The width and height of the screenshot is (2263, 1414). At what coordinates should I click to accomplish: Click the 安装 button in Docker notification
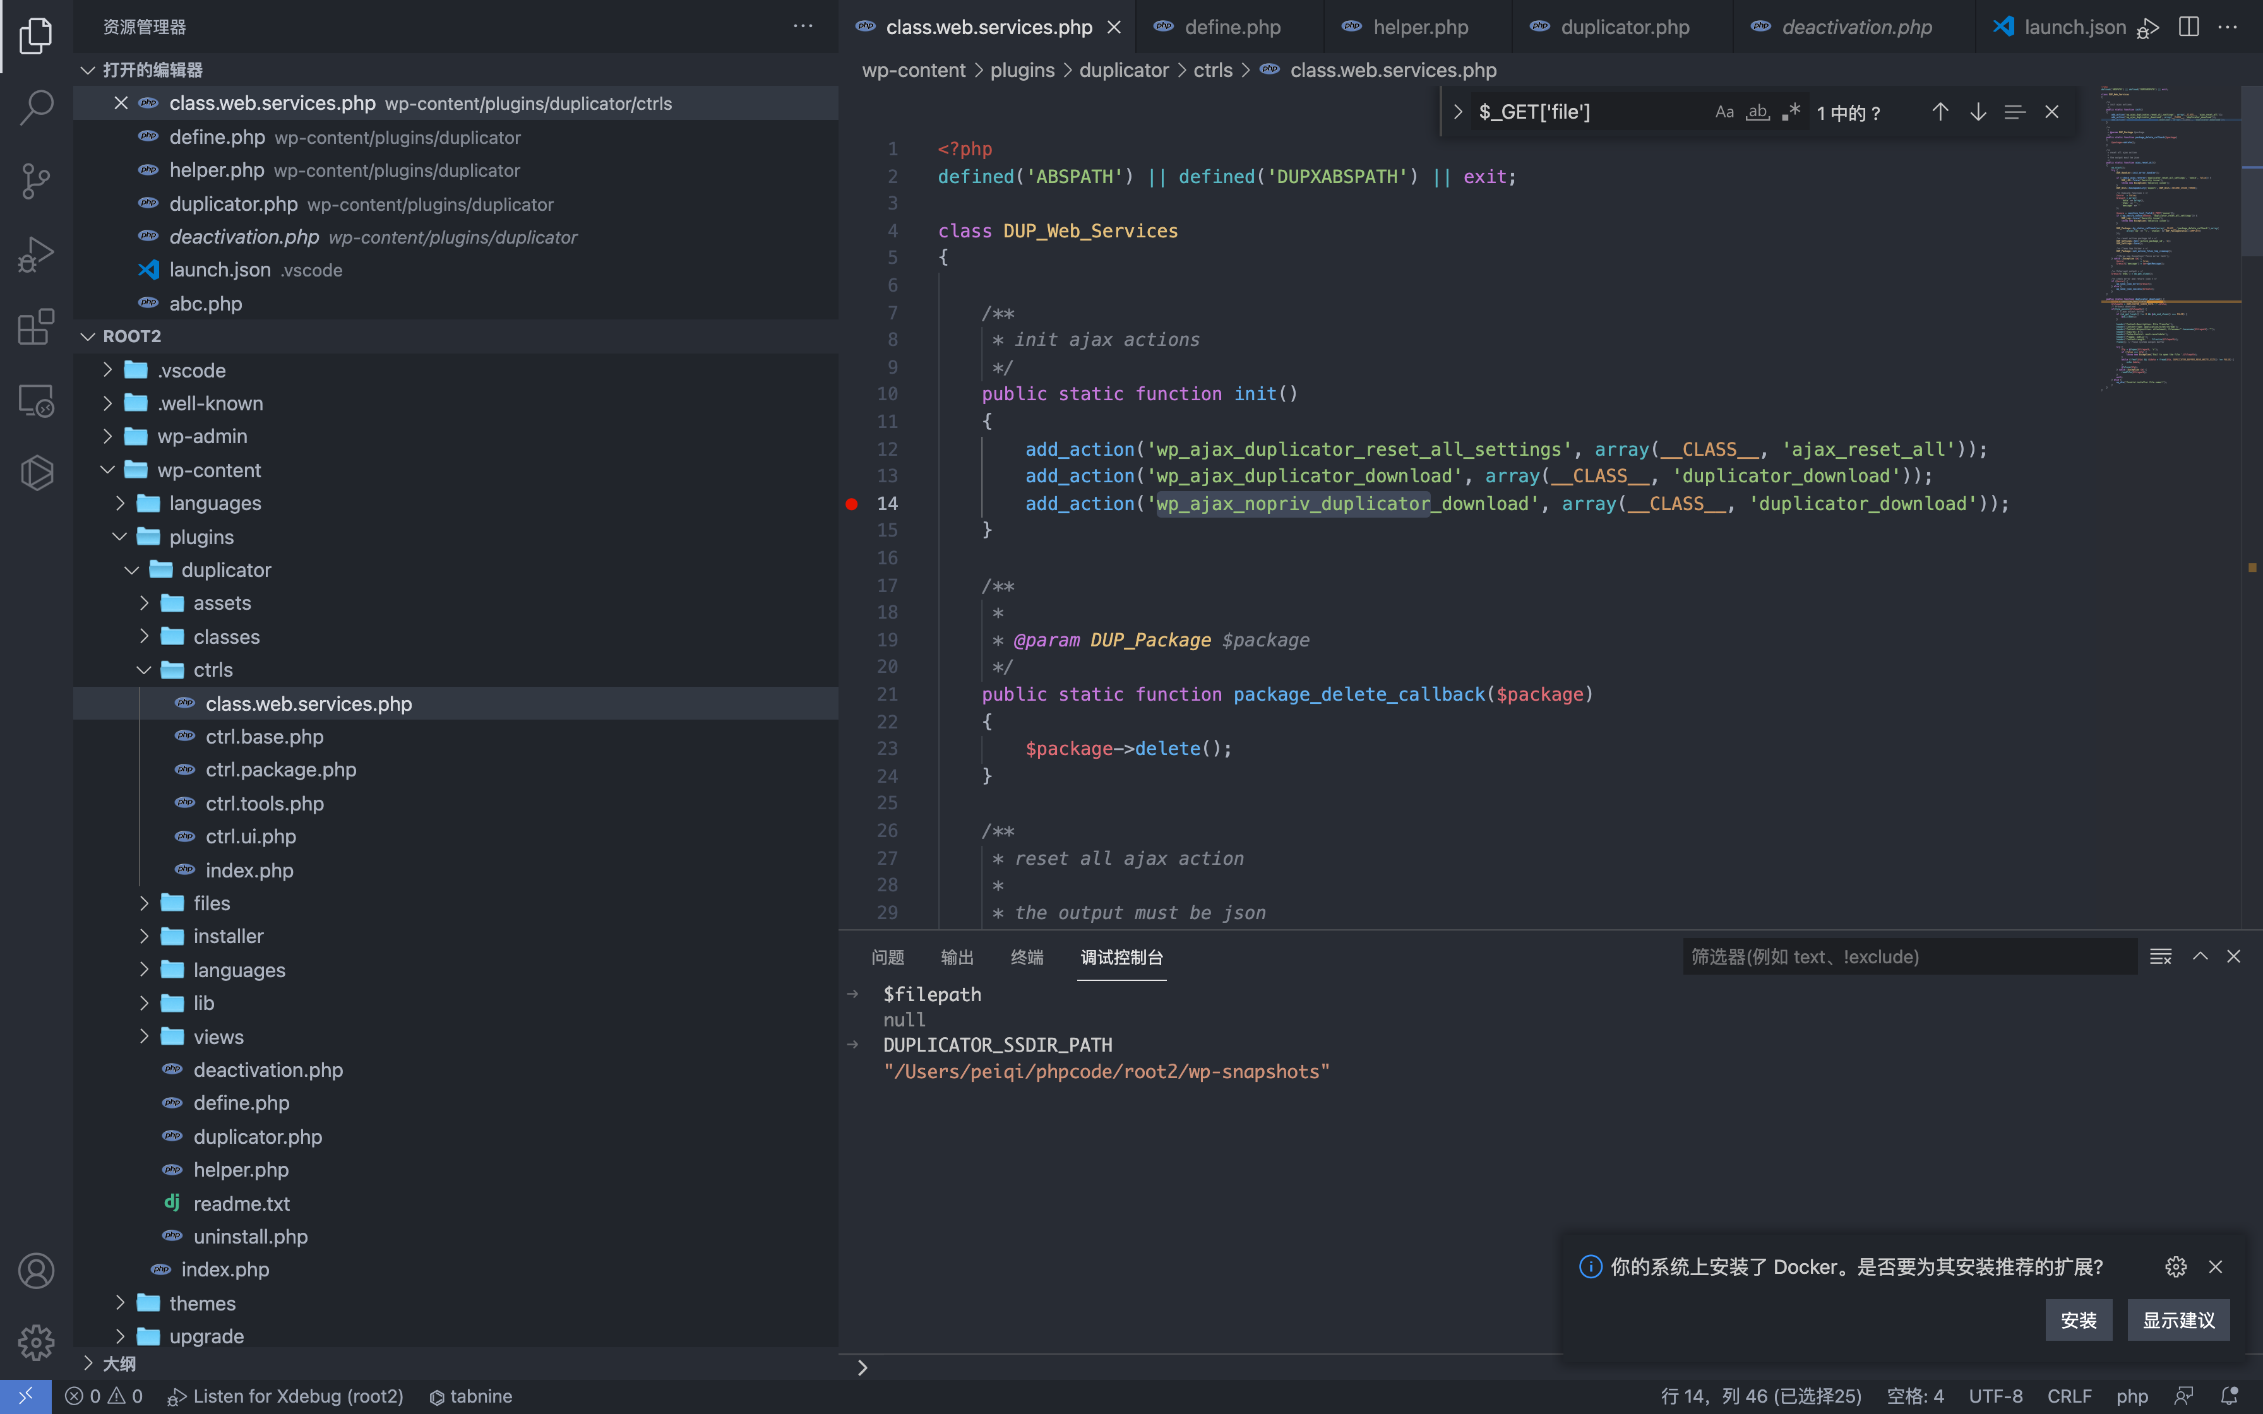coord(2078,1319)
